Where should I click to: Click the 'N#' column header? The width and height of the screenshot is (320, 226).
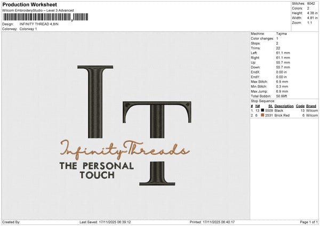tap(258, 106)
